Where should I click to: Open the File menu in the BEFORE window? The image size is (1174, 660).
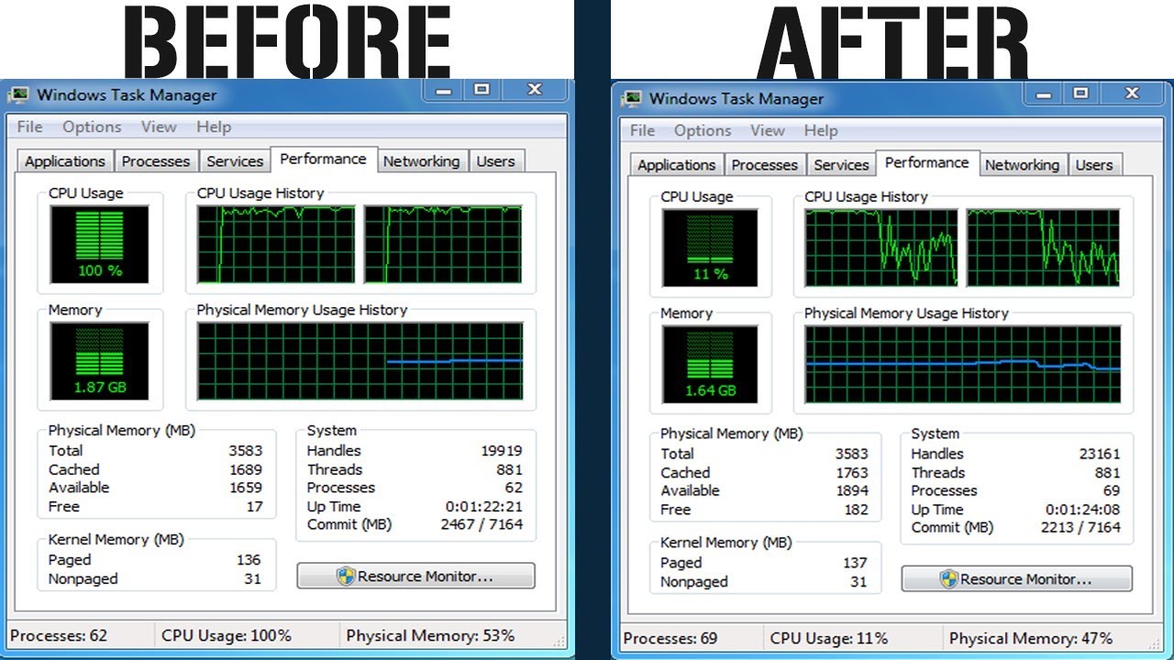coord(29,127)
